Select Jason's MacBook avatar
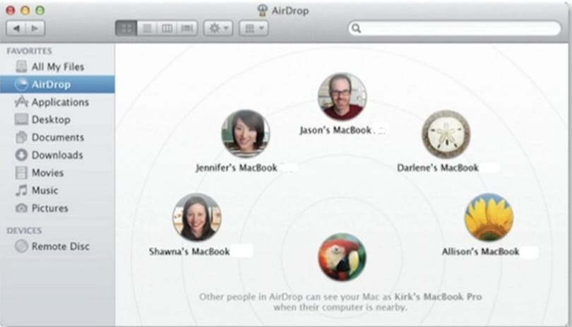 (x=342, y=97)
